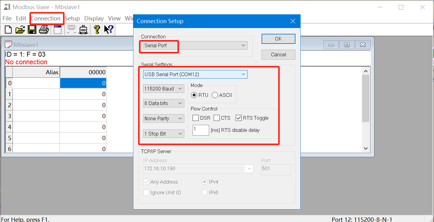Uncheck RTS Toggle checkbox
The width and height of the screenshot is (434, 222).
point(239,118)
